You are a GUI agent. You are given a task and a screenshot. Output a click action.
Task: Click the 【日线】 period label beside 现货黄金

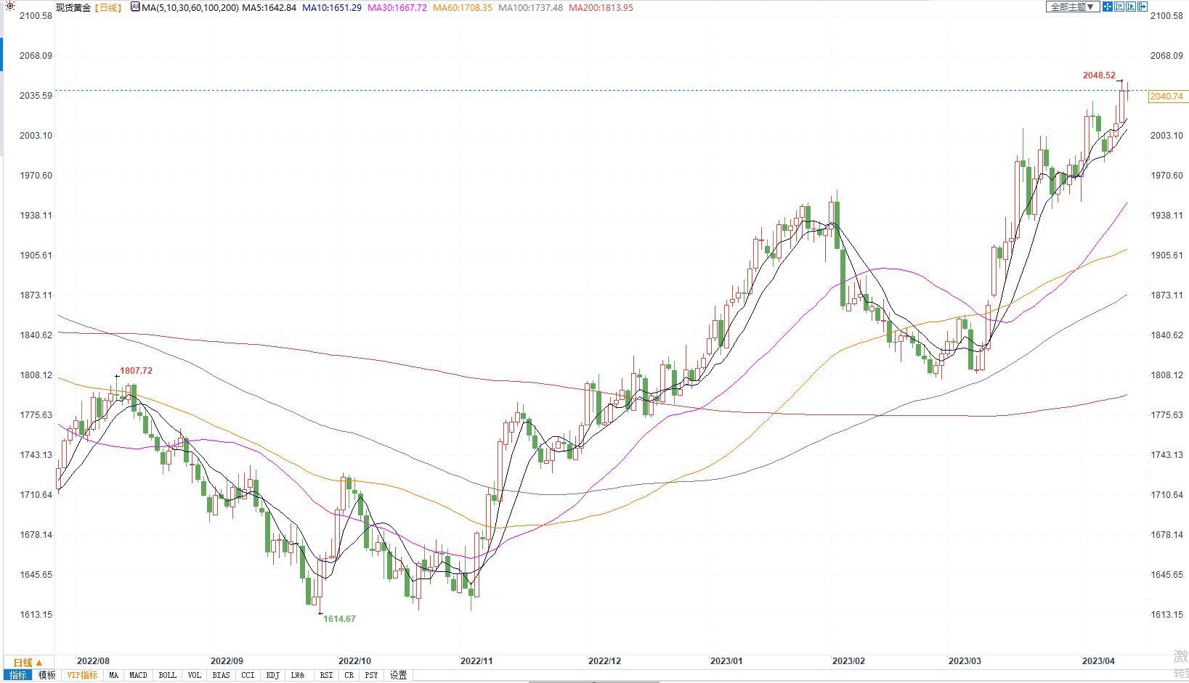point(108,8)
